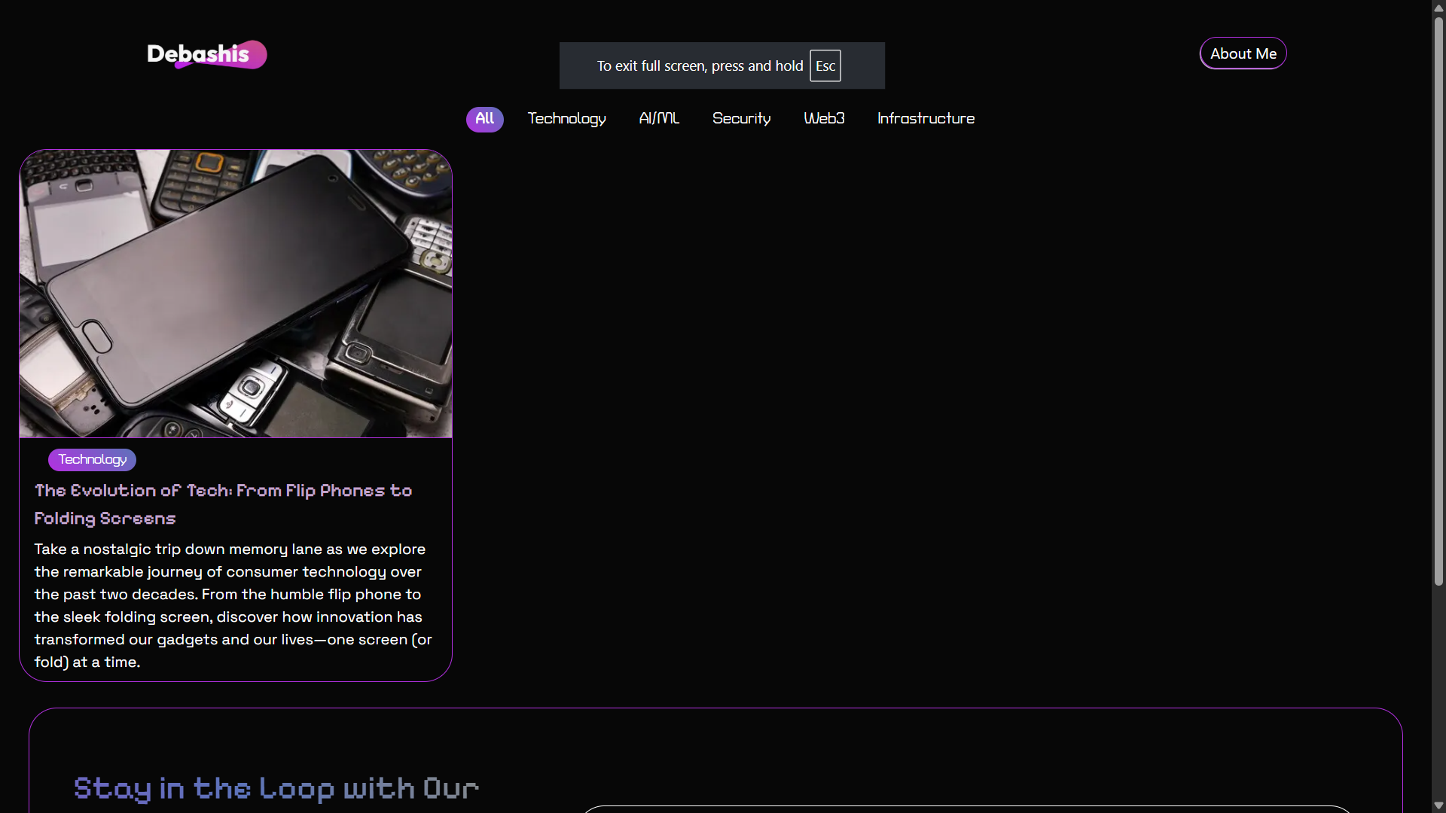Viewport: 1446px width, 813px height.
Task: Open the About Me page
Action: point(1243,53)
